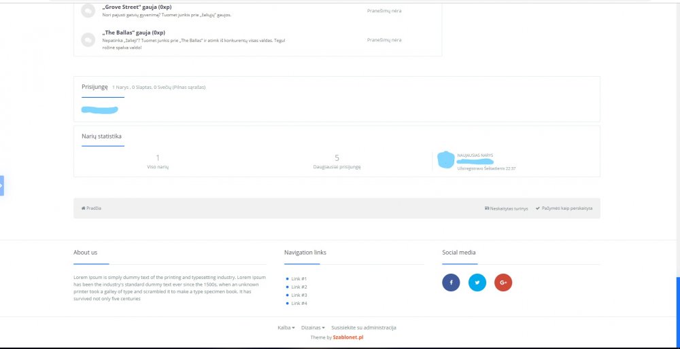Click the newest member username
Screen dimensions: 680x349
tap(475, 162)
